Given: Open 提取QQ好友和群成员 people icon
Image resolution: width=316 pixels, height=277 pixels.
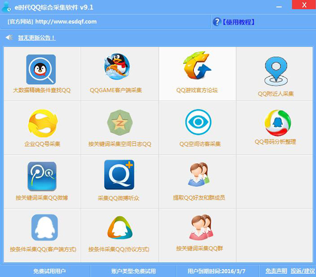Looking at the screenshot, I should point(199,174).
